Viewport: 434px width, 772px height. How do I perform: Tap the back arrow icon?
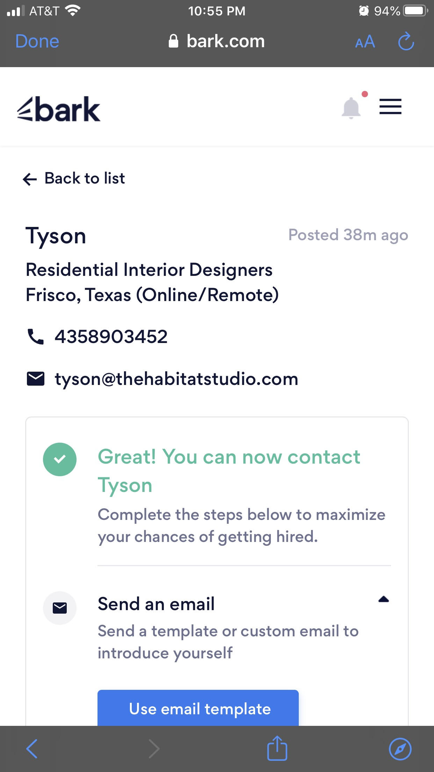pyautogui.click(x=30, y=179)
